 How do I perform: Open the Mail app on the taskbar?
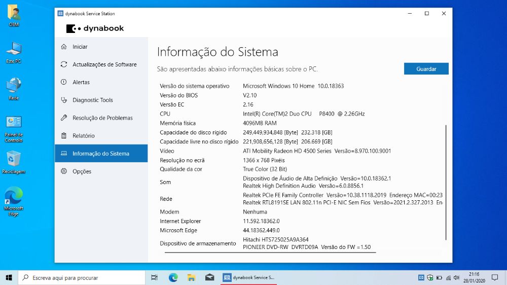click(x=209, y=277)
